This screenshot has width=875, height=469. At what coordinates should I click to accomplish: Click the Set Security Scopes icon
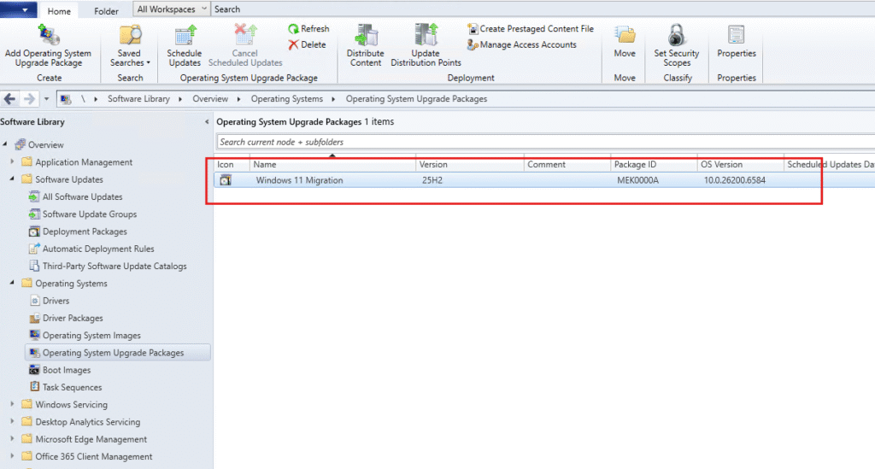pos(677,36)
